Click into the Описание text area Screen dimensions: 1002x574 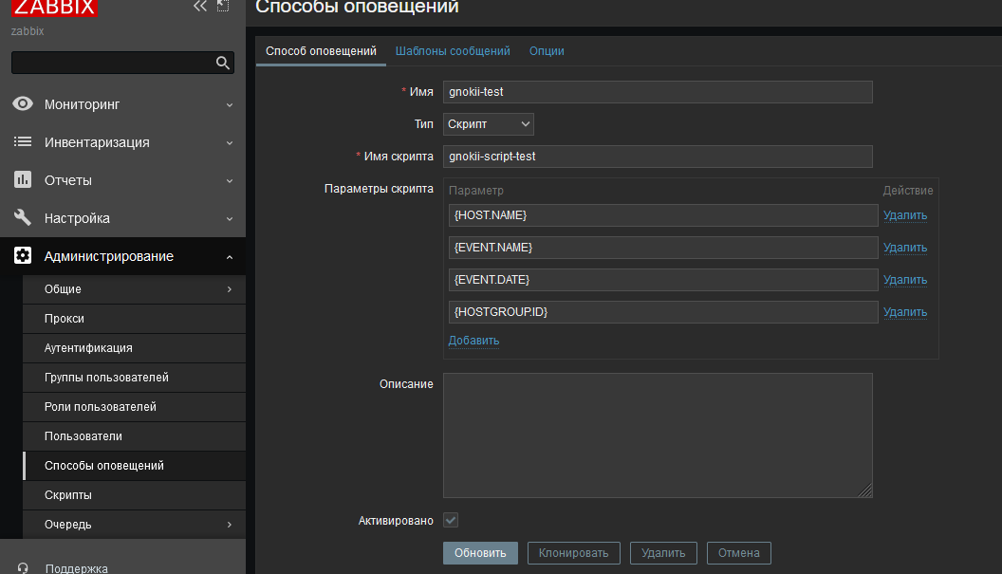(658, 435)
